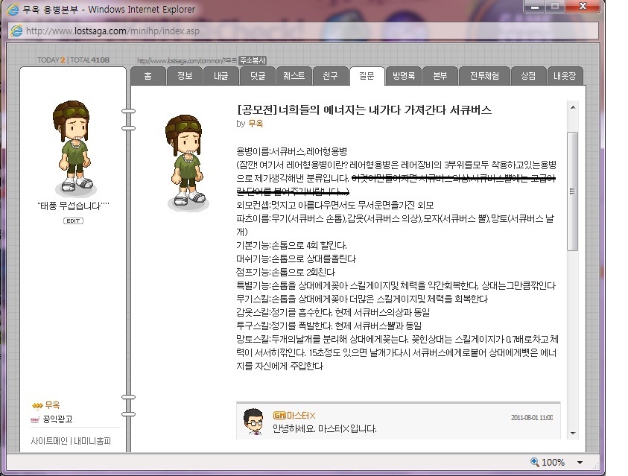Click the scroll up arrow in content scrollbar

573,107
